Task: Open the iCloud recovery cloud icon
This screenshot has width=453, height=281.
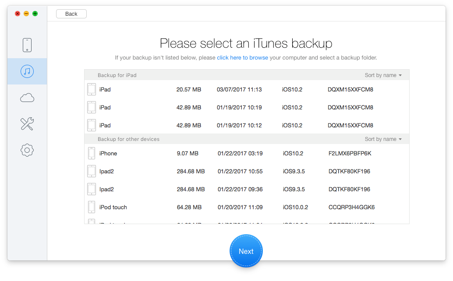Action: tap(27, 98)
